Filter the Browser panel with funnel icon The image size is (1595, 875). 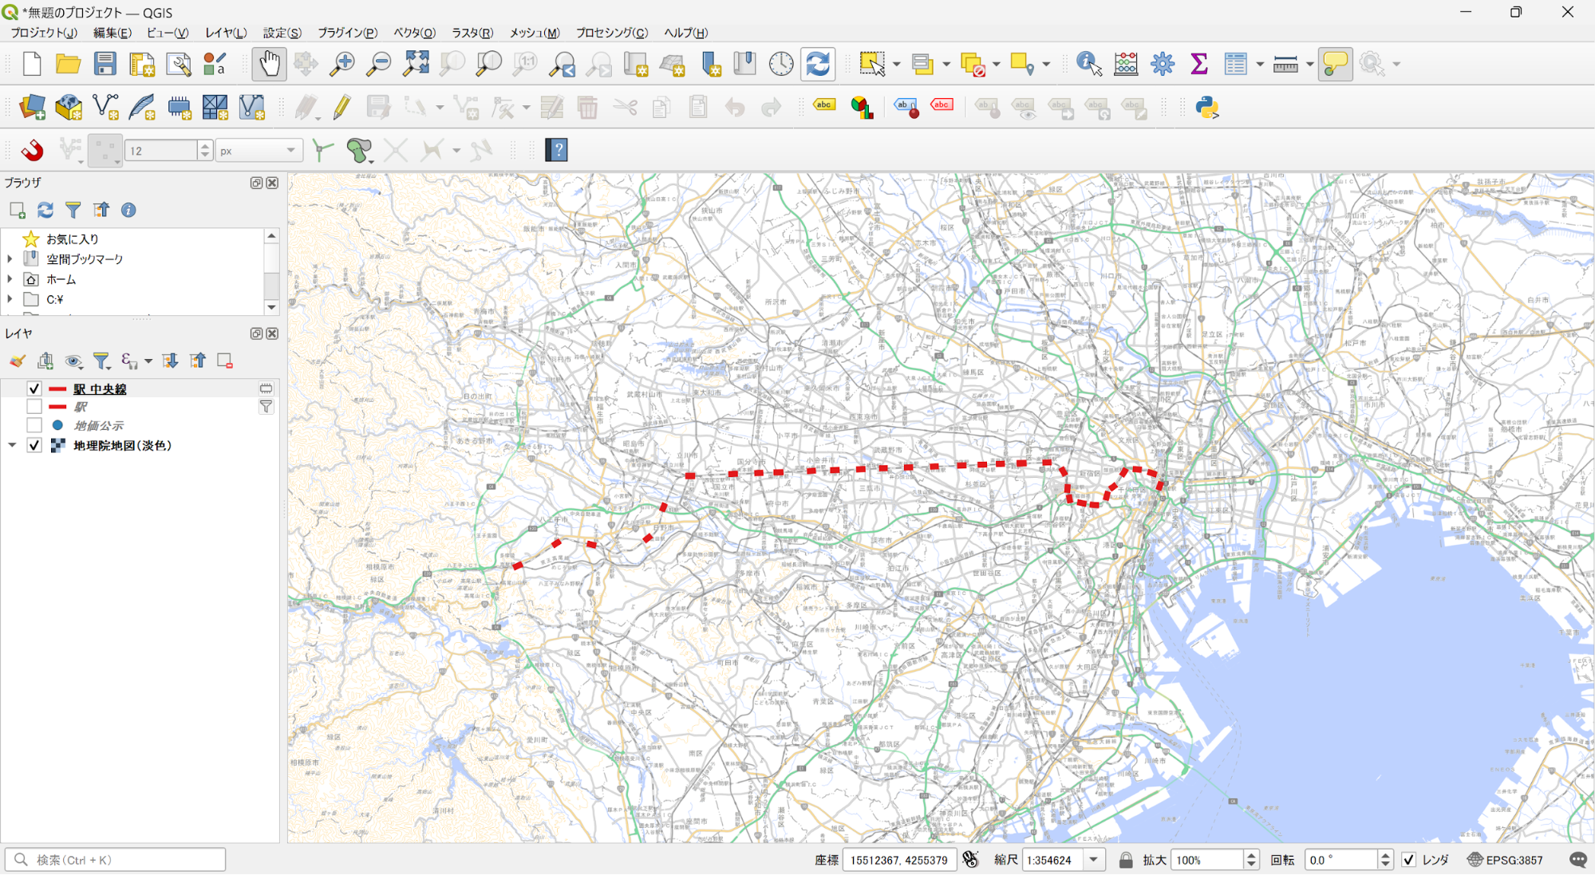73,210
